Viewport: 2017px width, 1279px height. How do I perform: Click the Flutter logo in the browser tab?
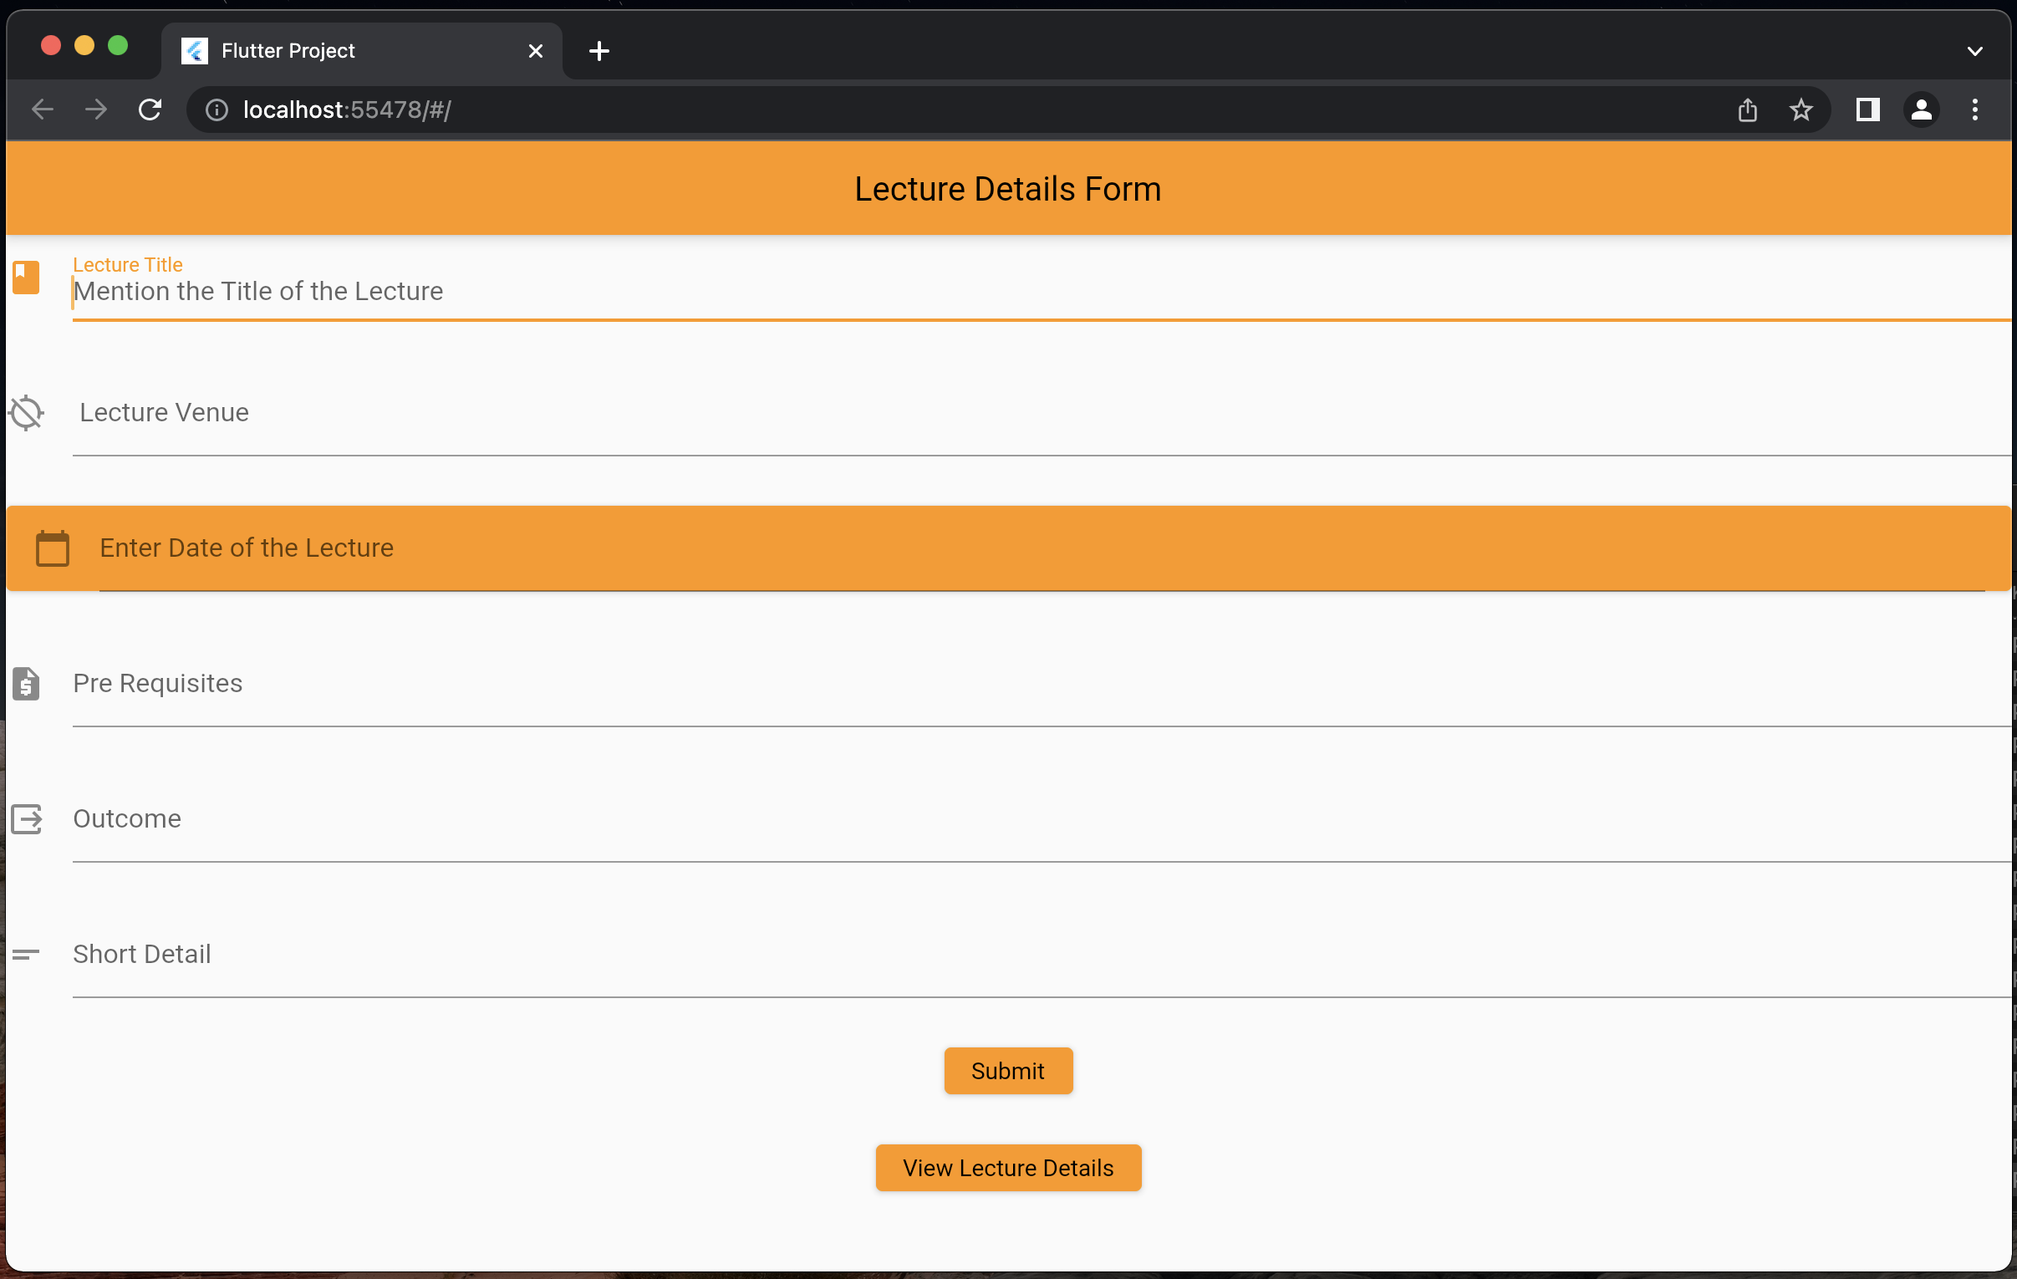point(194,50)
